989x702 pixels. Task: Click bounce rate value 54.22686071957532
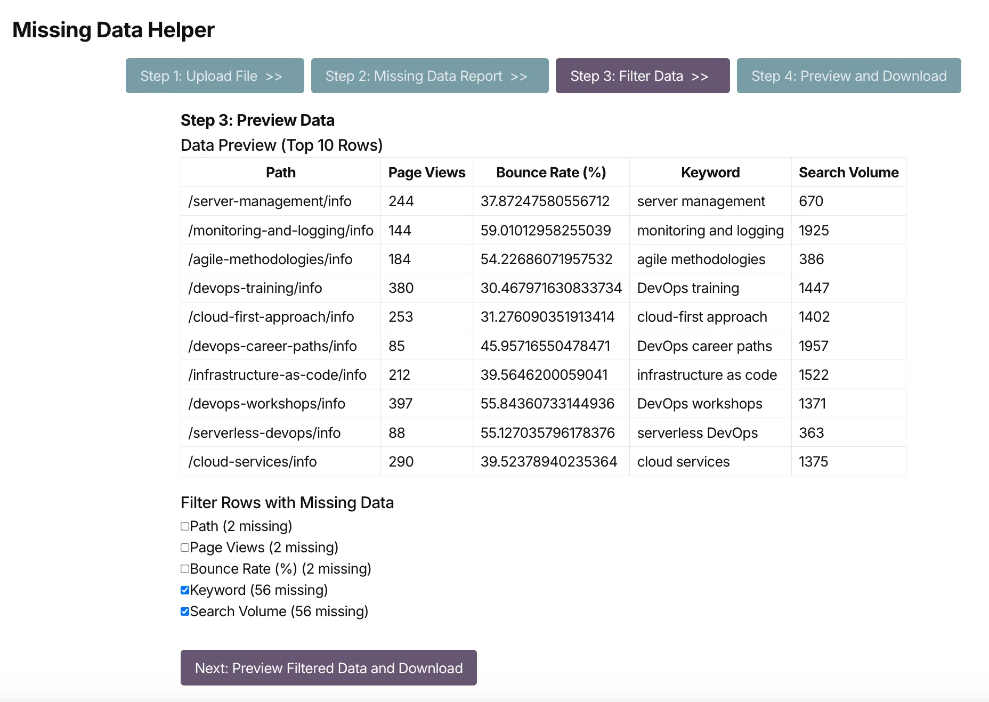(x=551, y=259)
